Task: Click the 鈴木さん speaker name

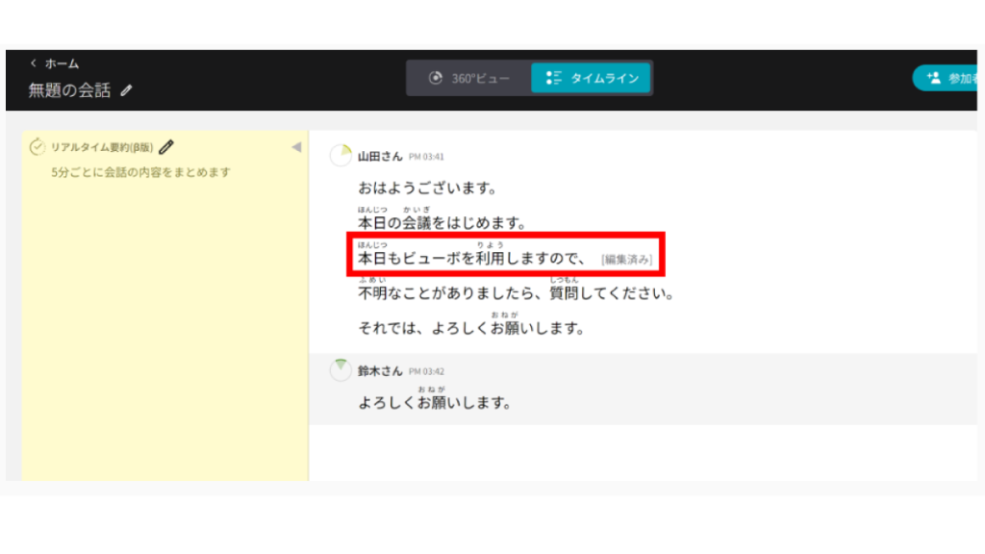Action: [380, 370]
